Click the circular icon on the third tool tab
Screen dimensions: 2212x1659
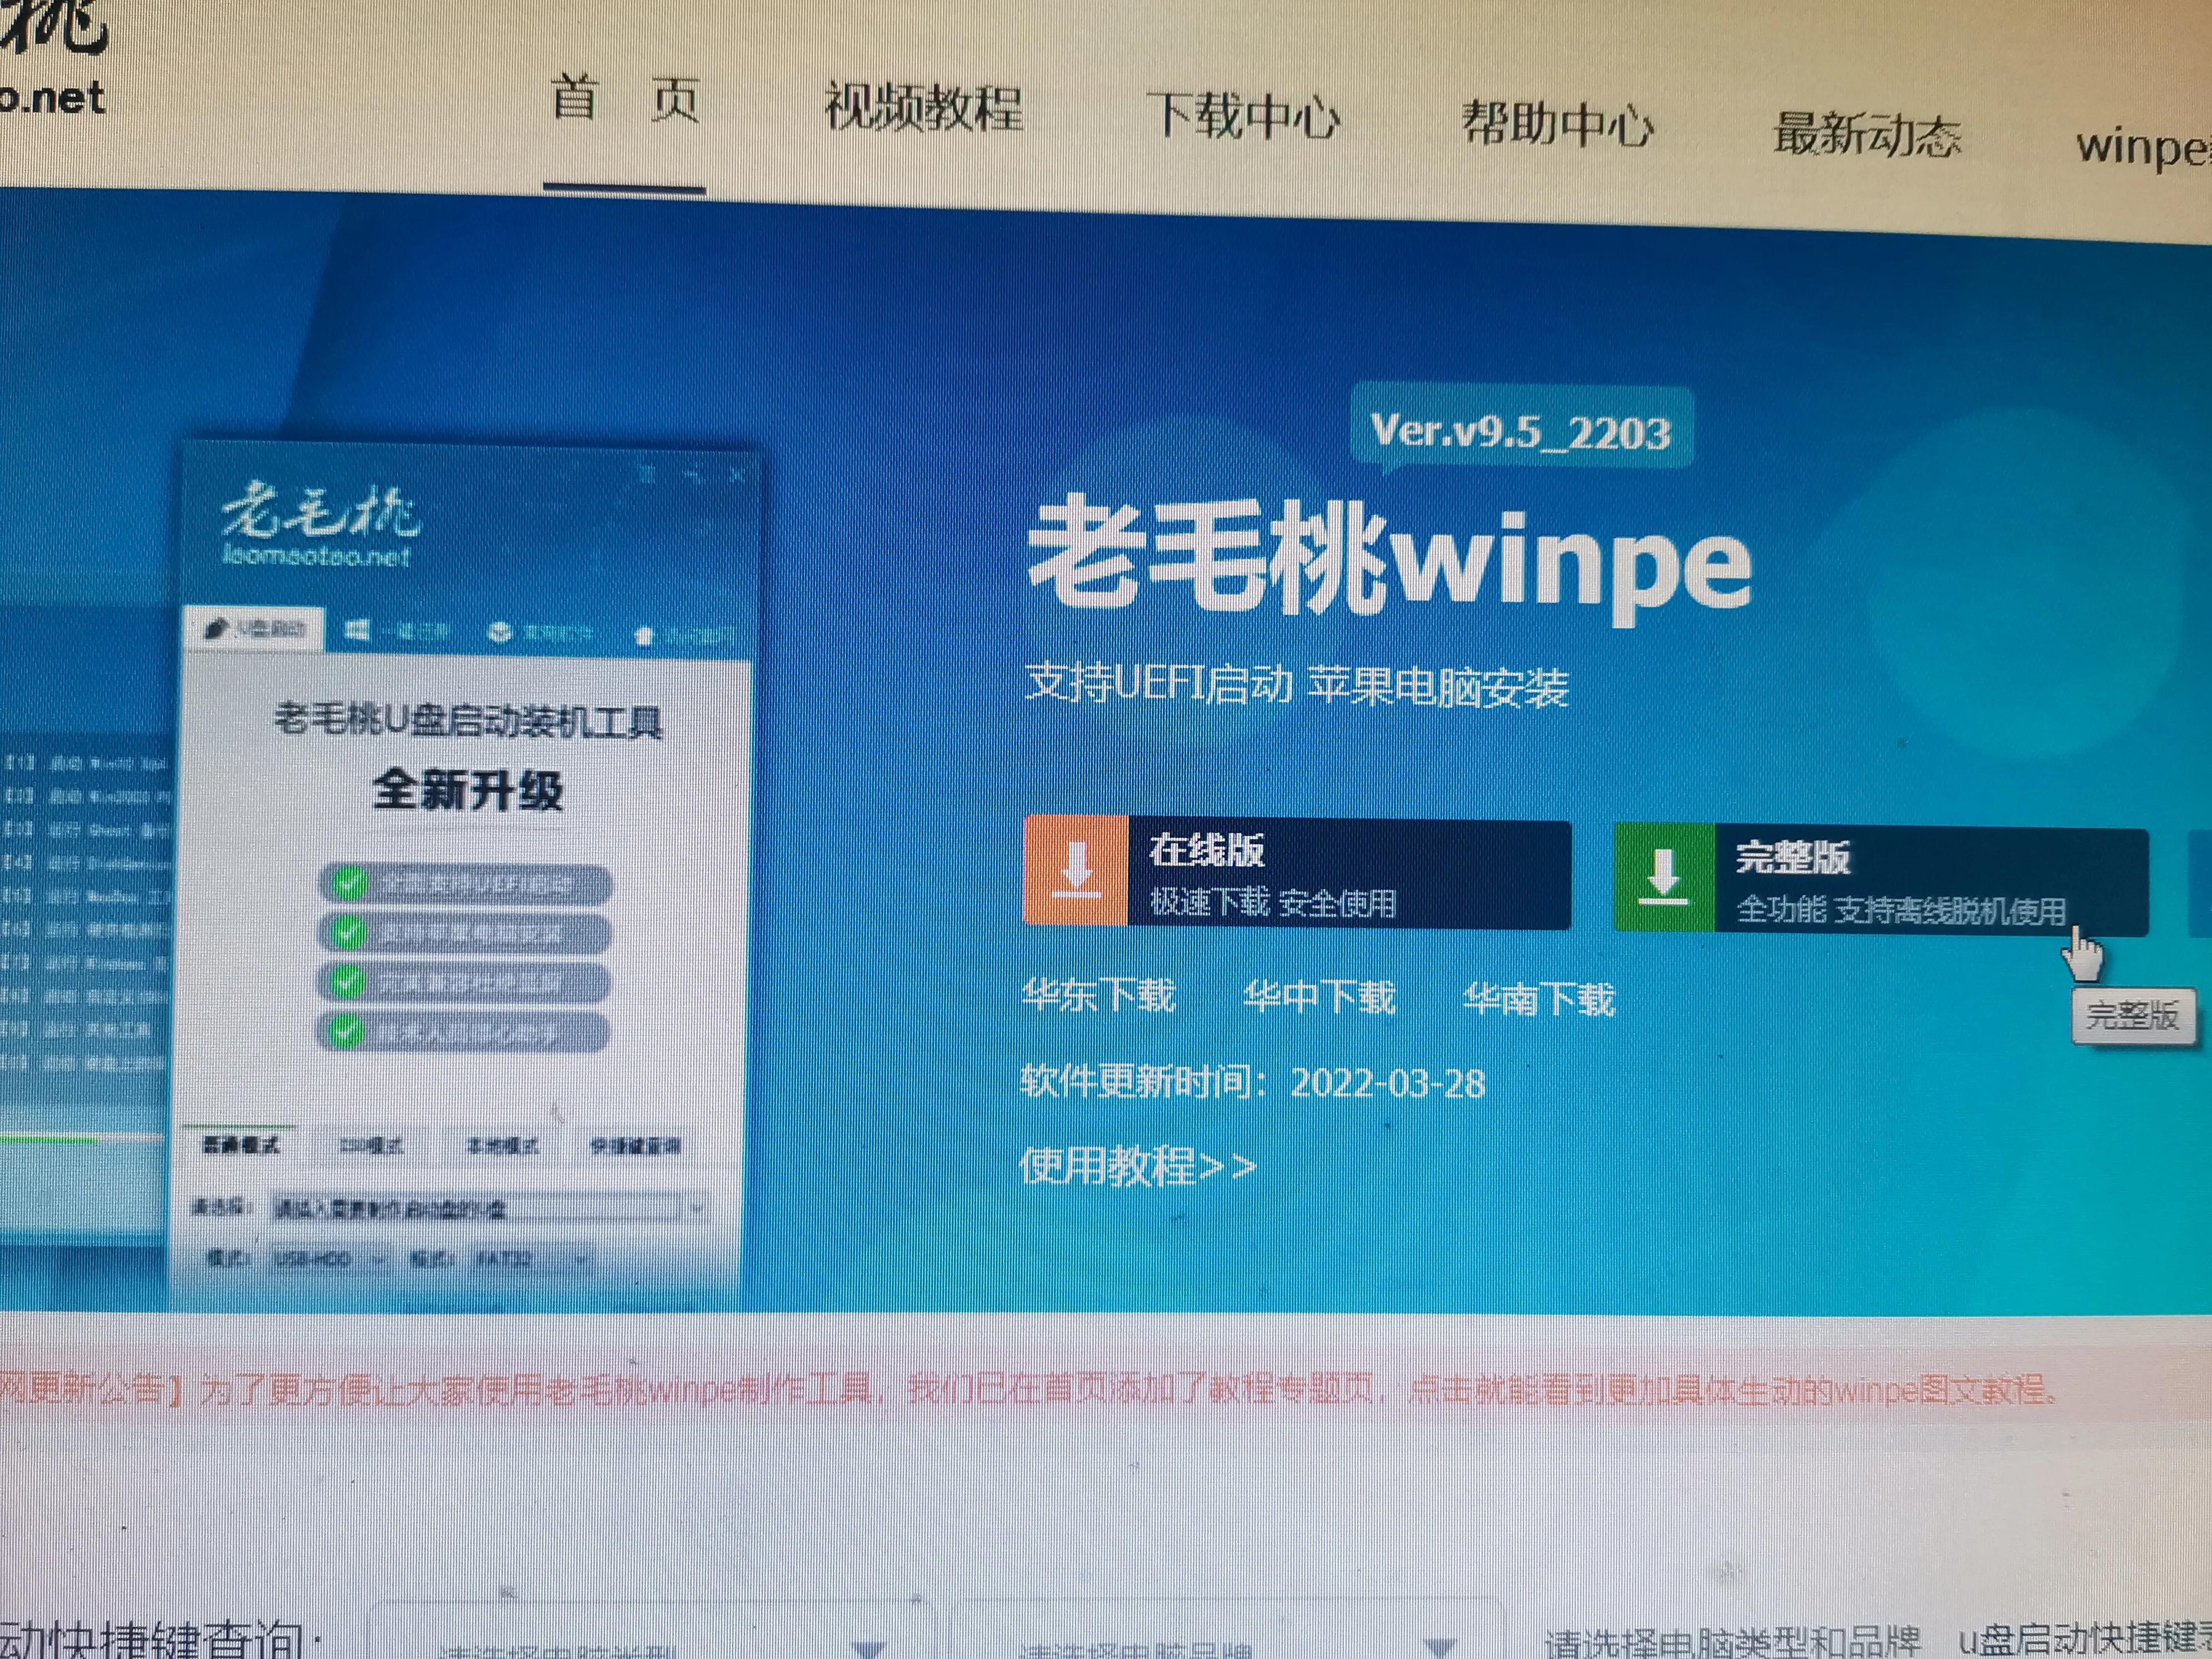pyautogui.click(x=500, y=632)
